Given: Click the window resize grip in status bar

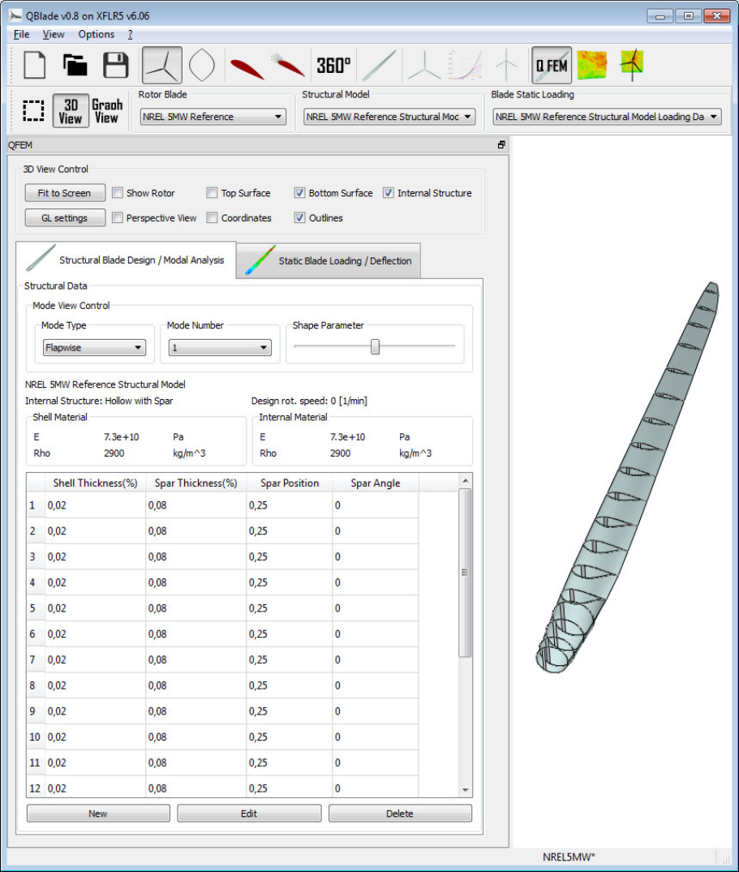Looking at the screenshot, I should 726,860.
